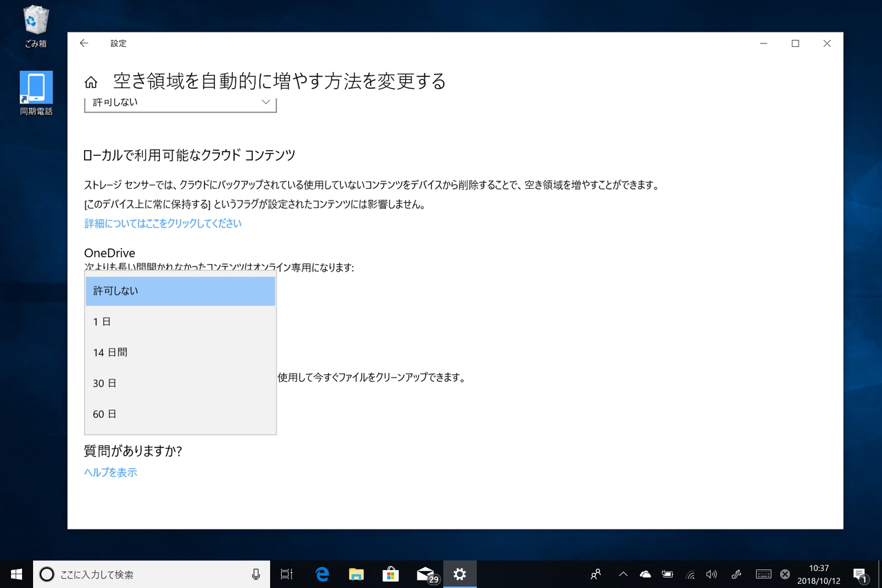The height and width of the screenshot is (588, 882).
Task: Open the ヘルプを表示 help link
Action: [110, 472]
